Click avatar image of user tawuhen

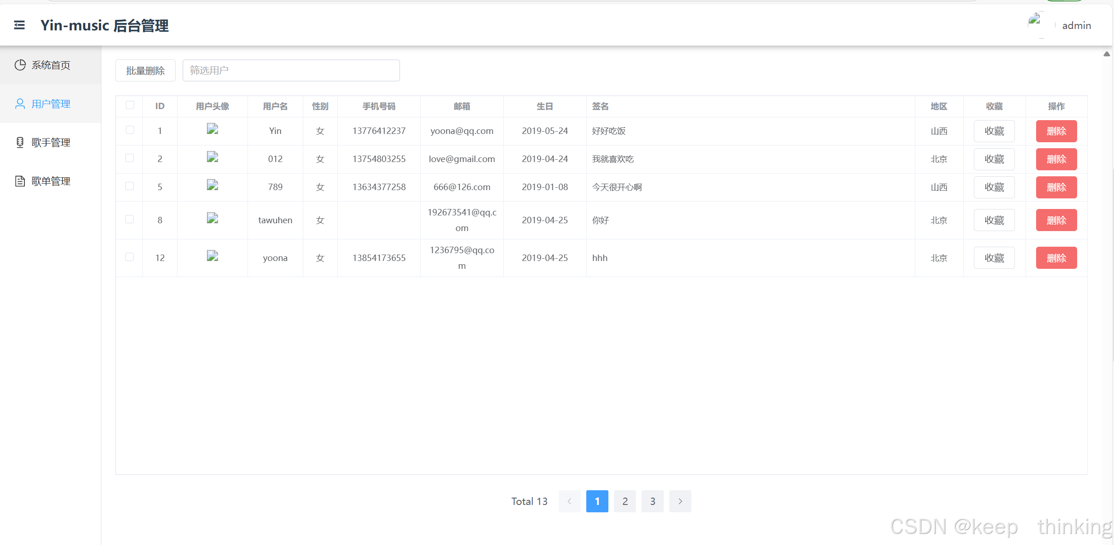[212, 218]
